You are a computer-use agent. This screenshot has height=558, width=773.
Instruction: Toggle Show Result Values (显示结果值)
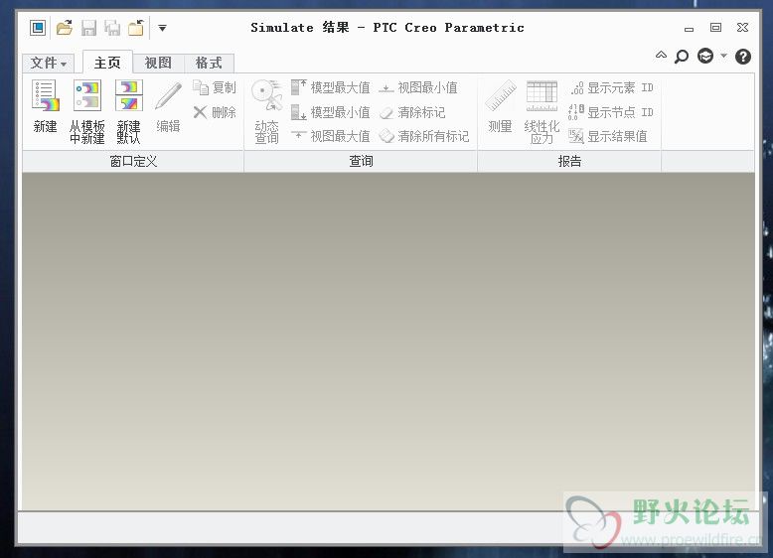pos(608,136)
